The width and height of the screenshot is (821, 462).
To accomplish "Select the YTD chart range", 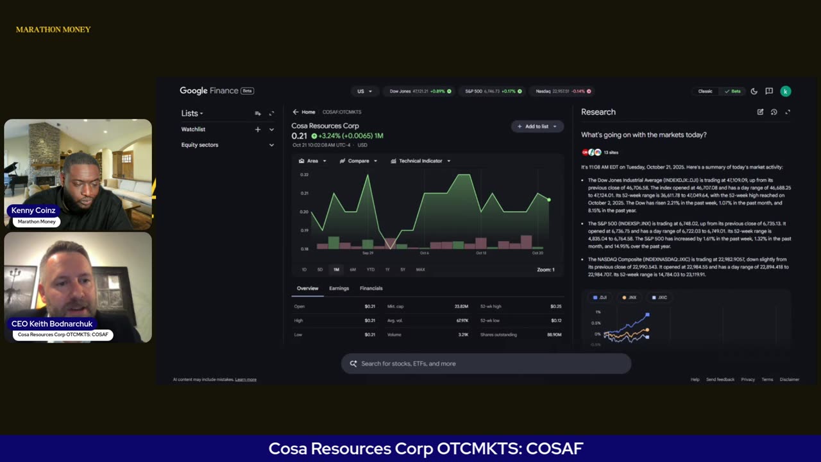I will pos(370,269).
